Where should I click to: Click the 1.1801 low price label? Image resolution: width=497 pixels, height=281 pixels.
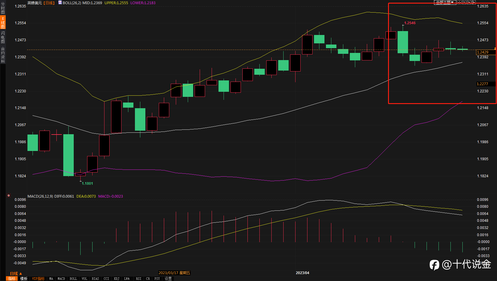pyautogui.click(x=87, y=184)
